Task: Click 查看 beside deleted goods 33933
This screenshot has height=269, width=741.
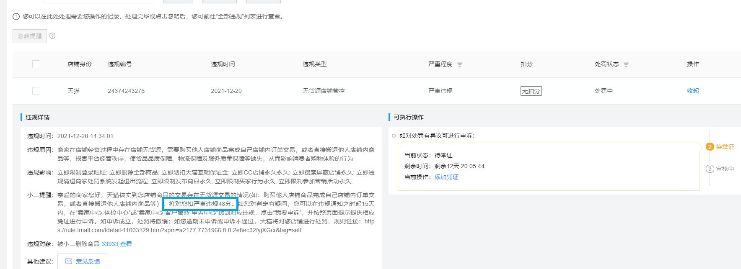Action: [x=126, y=244]
